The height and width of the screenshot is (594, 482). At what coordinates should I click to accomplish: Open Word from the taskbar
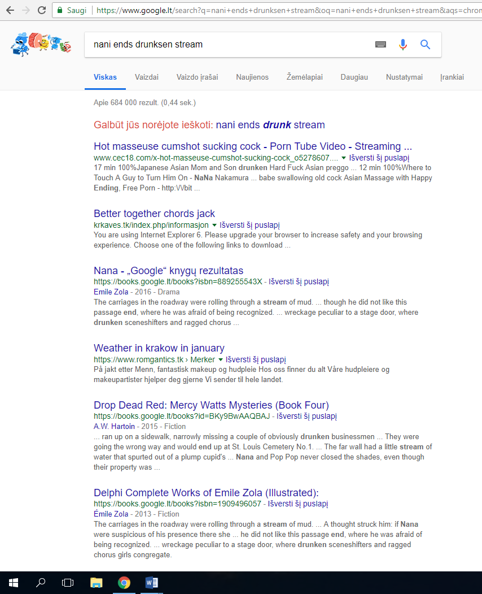point(152,583)
